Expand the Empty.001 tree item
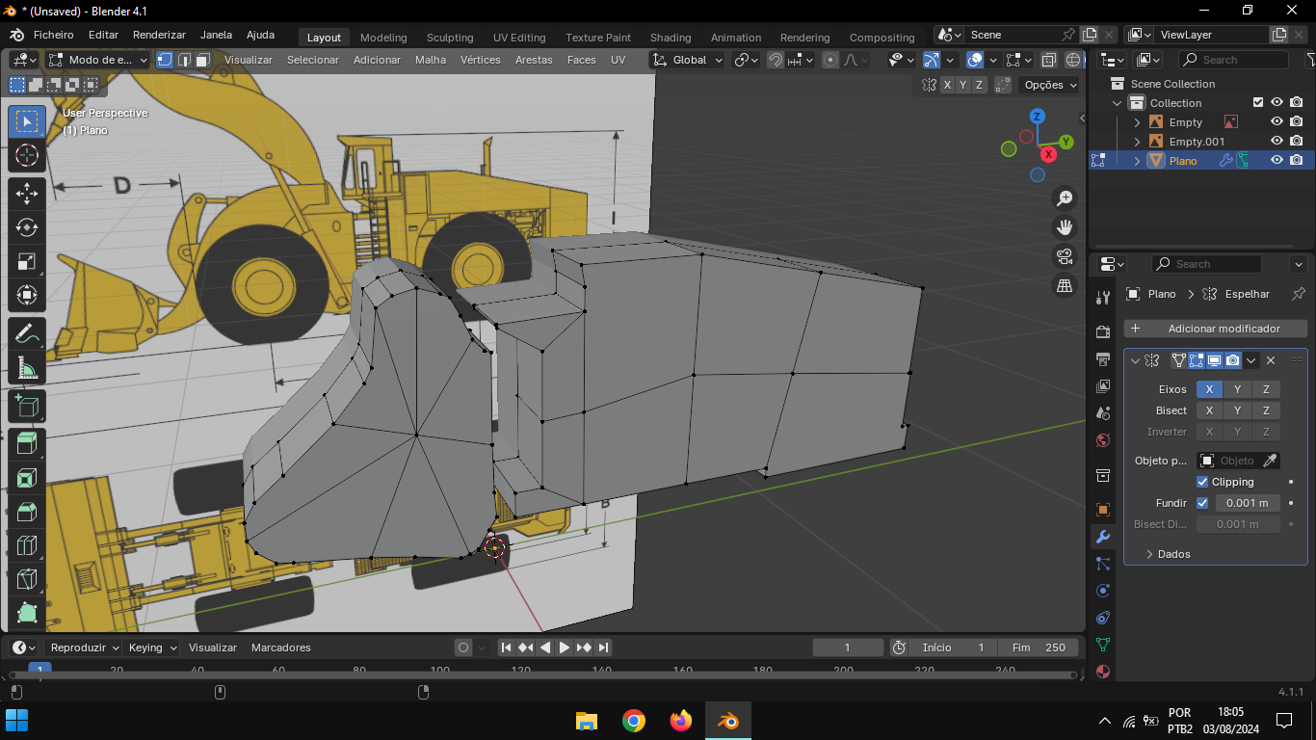The width and height of the screenshot is (1316, 740). click(1137, 142)
